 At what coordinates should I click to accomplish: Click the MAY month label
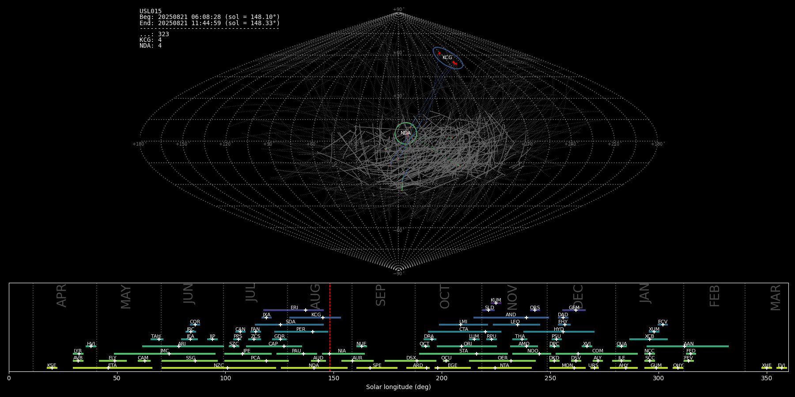point(126,297)
